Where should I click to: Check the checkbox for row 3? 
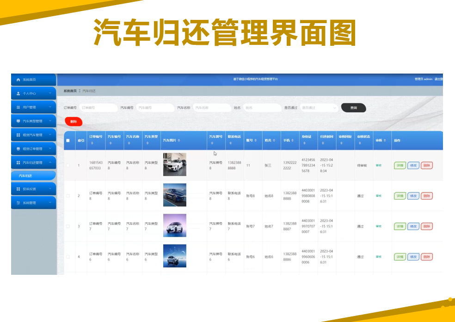(68, 226)
